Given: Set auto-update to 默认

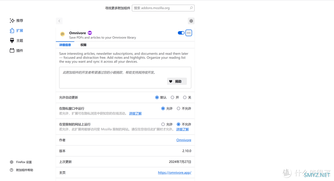Looking at the screenshot, I should pos(157,97).
